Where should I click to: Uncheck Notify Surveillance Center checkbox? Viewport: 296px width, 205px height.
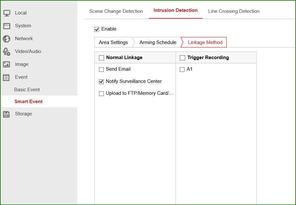tap(101, 82)
